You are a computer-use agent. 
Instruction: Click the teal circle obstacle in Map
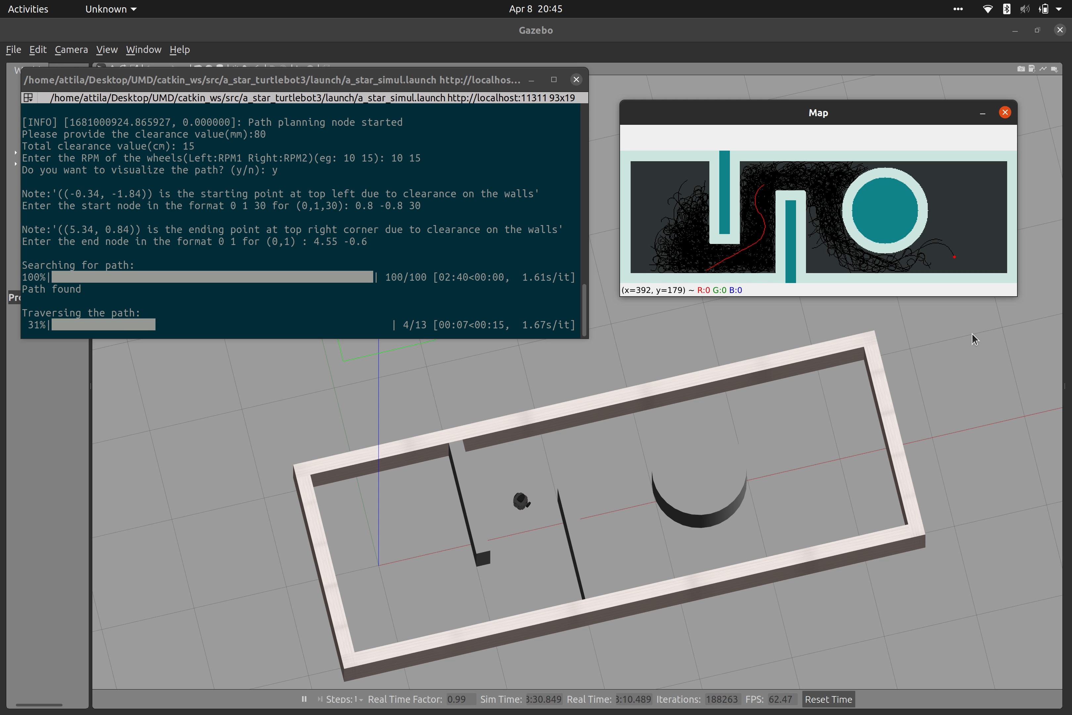(885, 211)
